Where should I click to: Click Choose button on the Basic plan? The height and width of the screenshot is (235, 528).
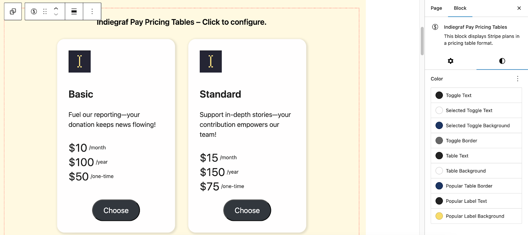[x=116, y=210]
